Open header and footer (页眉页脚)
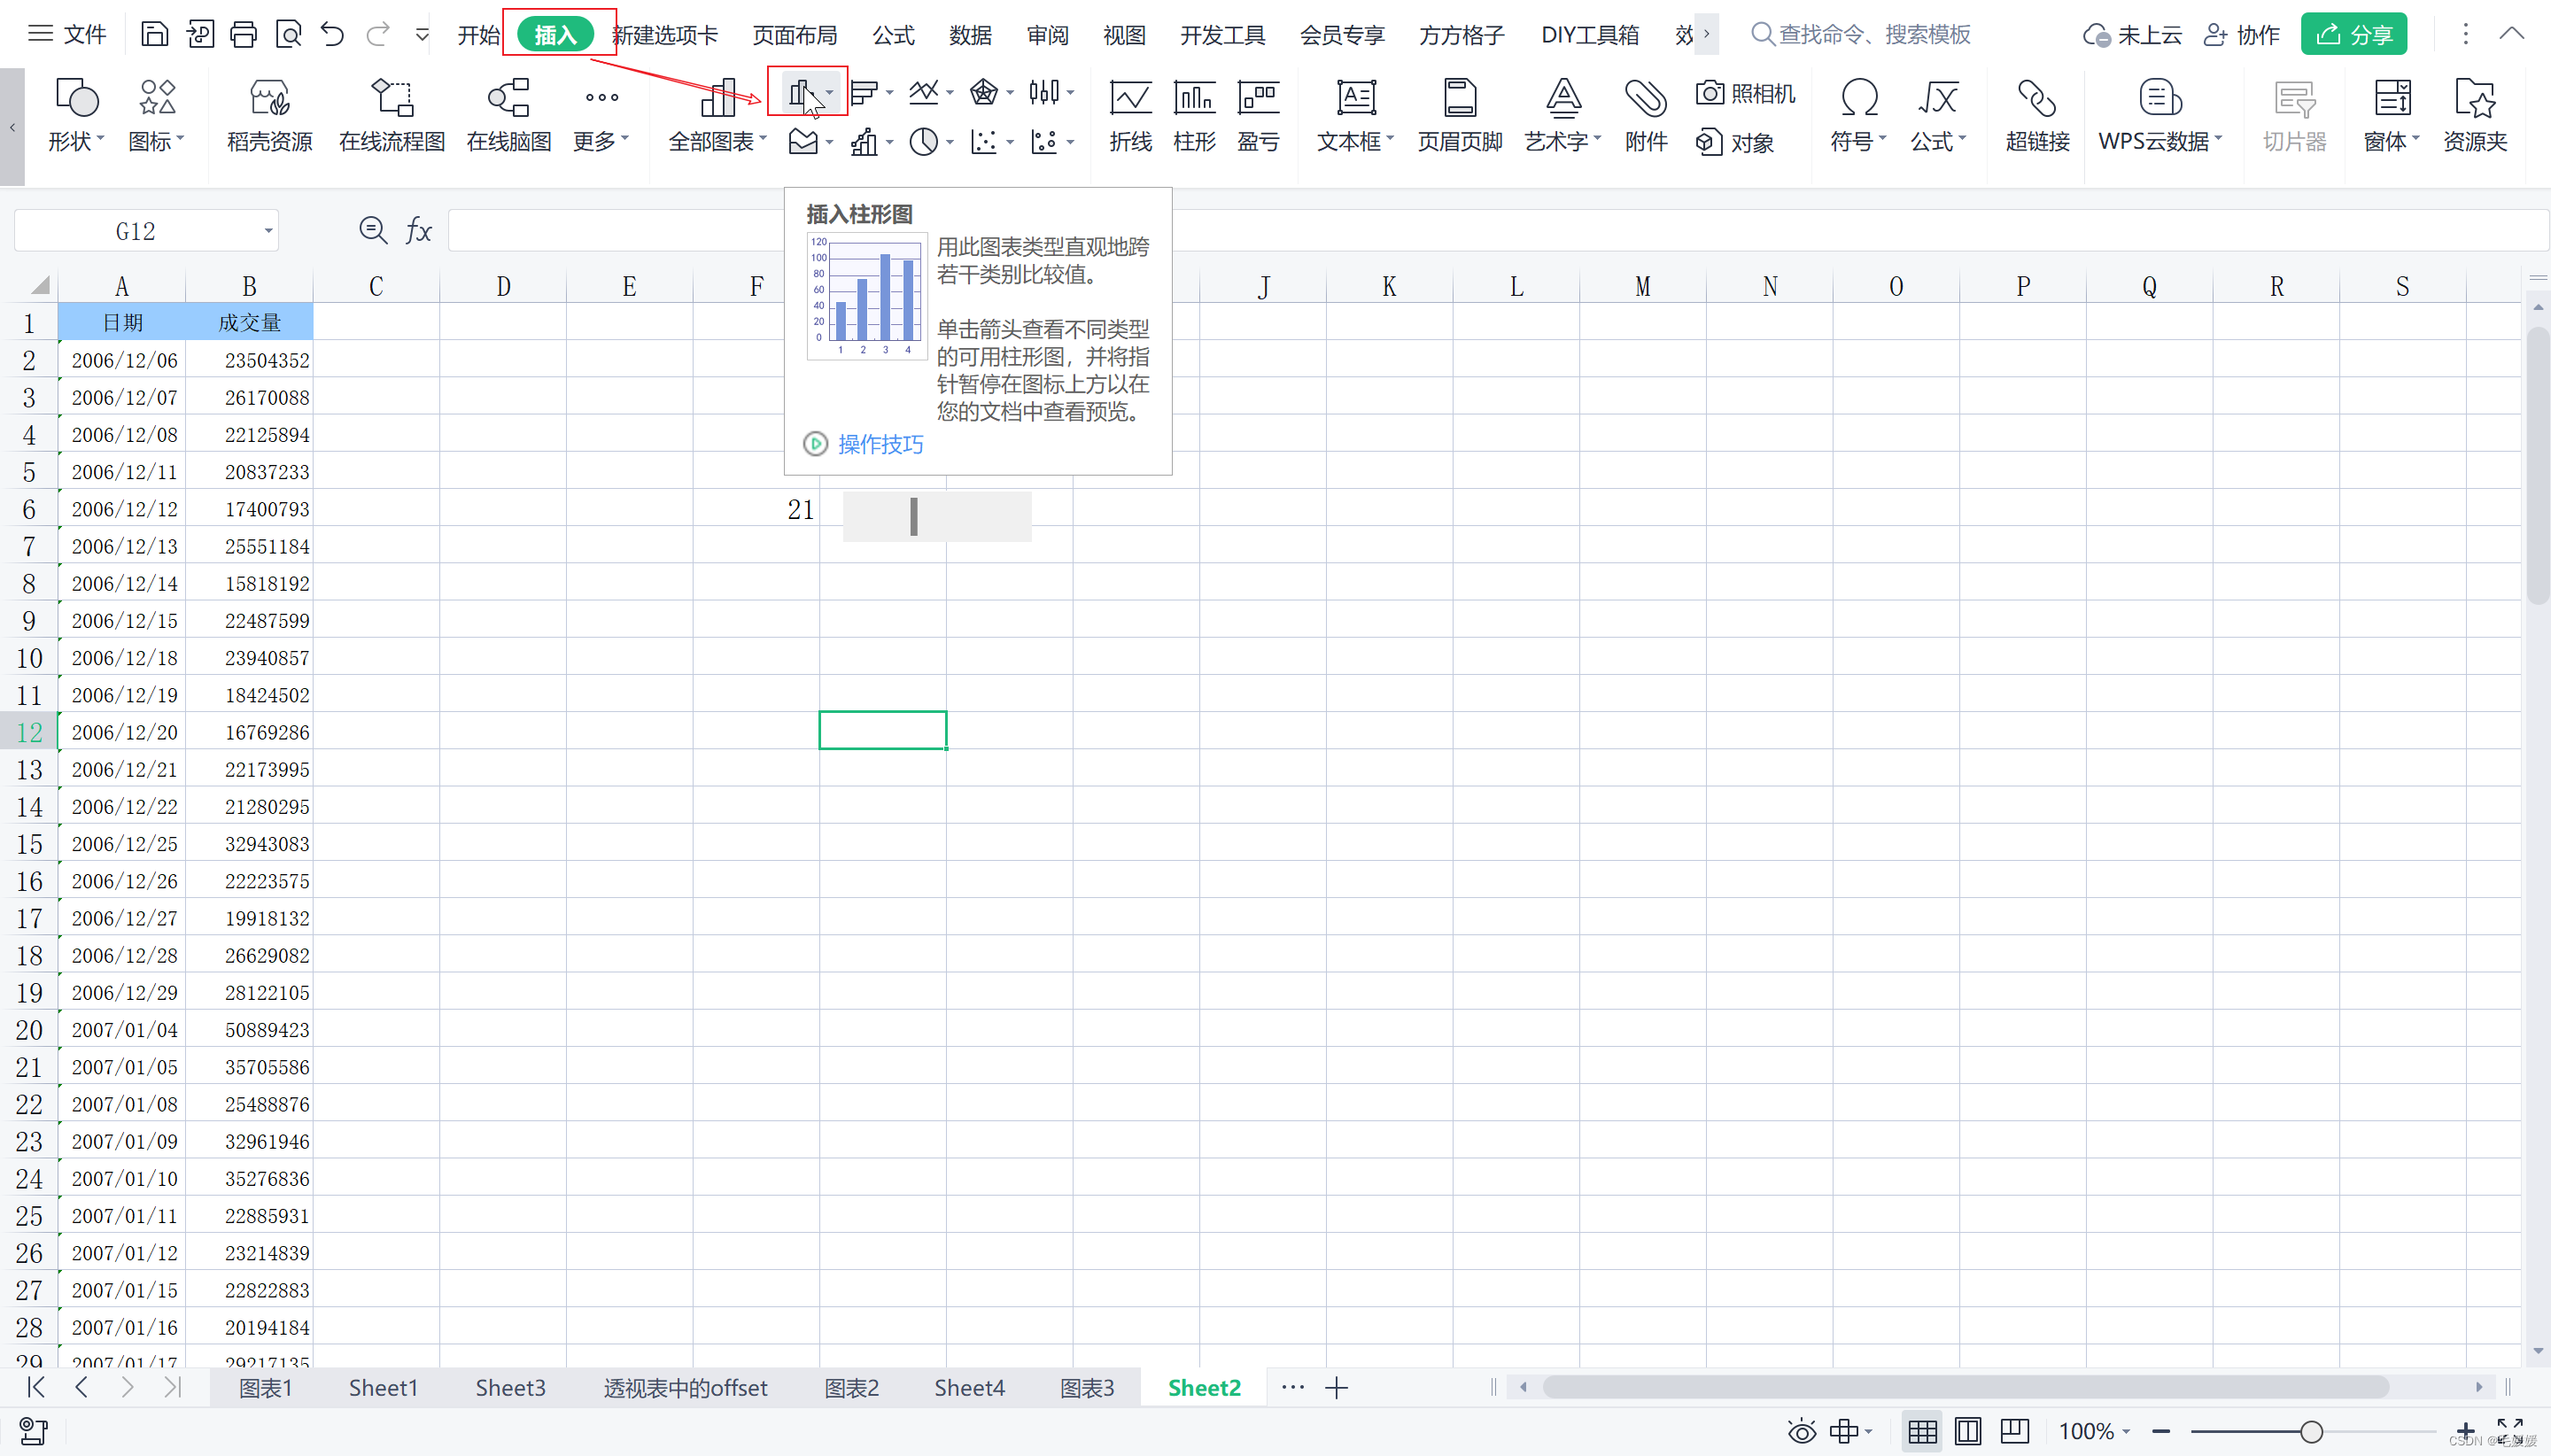This screenshot has width=2551, height=1456. (x=1460, y=115)
